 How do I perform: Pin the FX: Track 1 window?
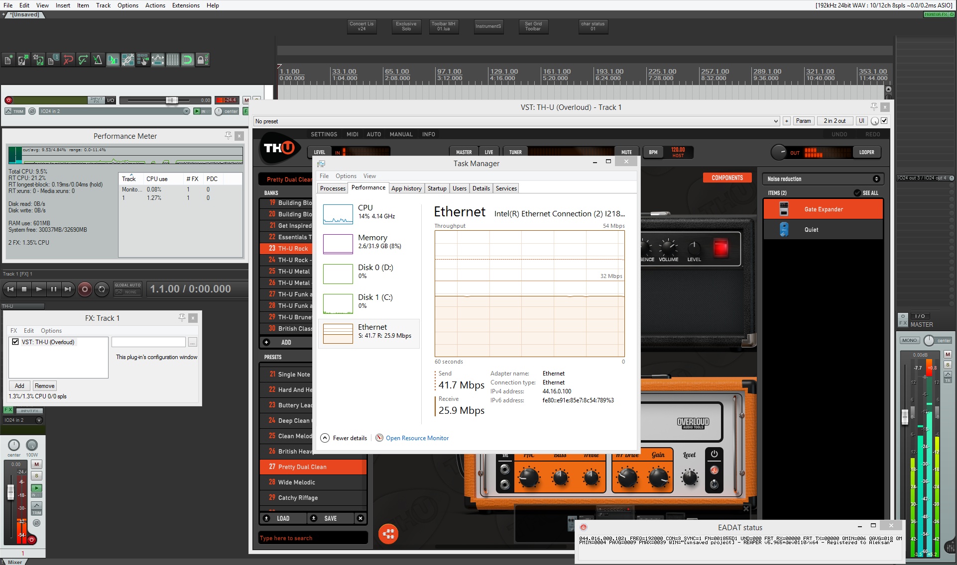pyautogui.click(x=182, y=318)
